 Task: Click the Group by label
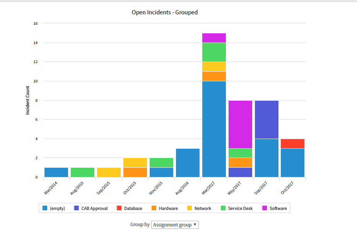tap(140, 225)
